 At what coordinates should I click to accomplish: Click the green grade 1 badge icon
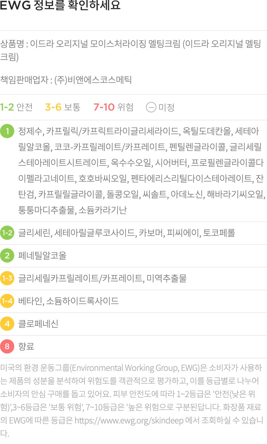click(7, 131)
